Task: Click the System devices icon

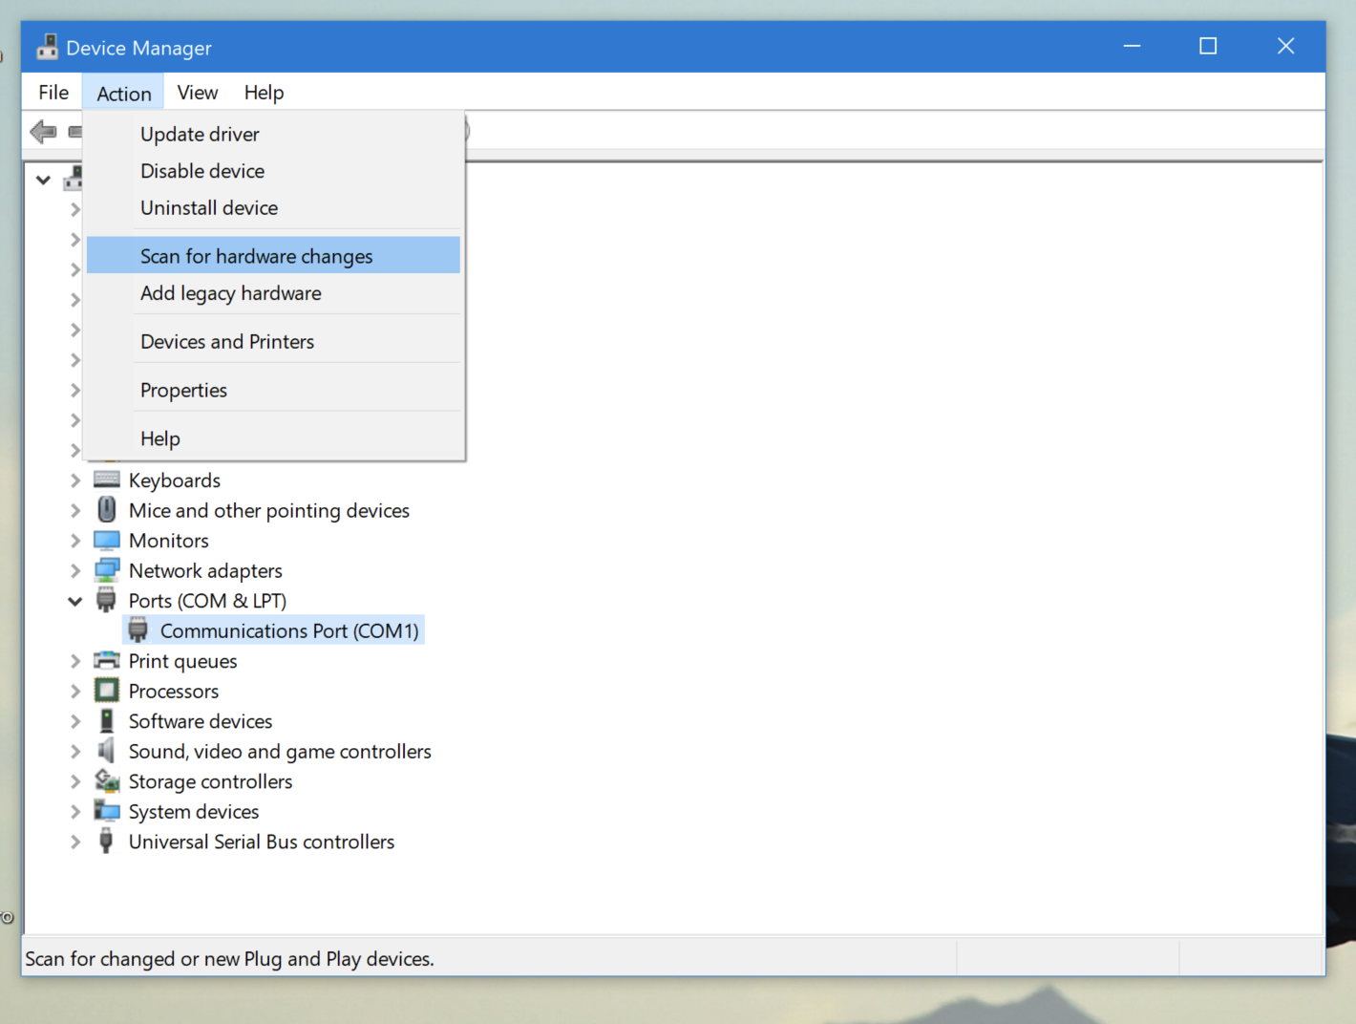Action: (x=107, y=811)
